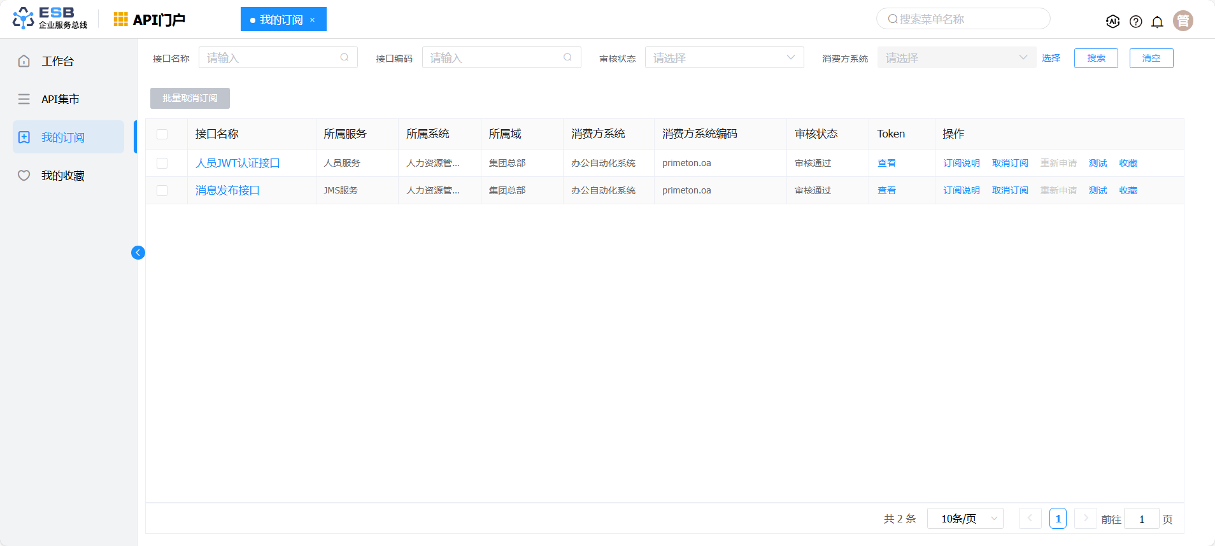Screen dimensions: 1215x546
Task: Open the 人员JWT认证接口 link
Action: [x=238, y=164]
